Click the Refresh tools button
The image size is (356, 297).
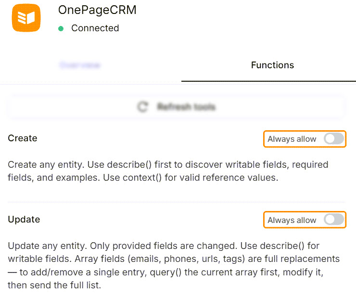(x=177, y=107)
